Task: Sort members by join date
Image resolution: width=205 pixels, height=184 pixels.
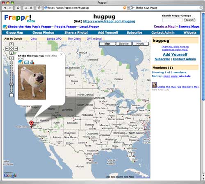Action: [x=184, y=76]
